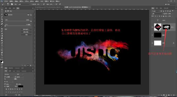The width and height of the screenshot is (177, 97).
Task: Select the Crop tool
Action: coord(2,19)
